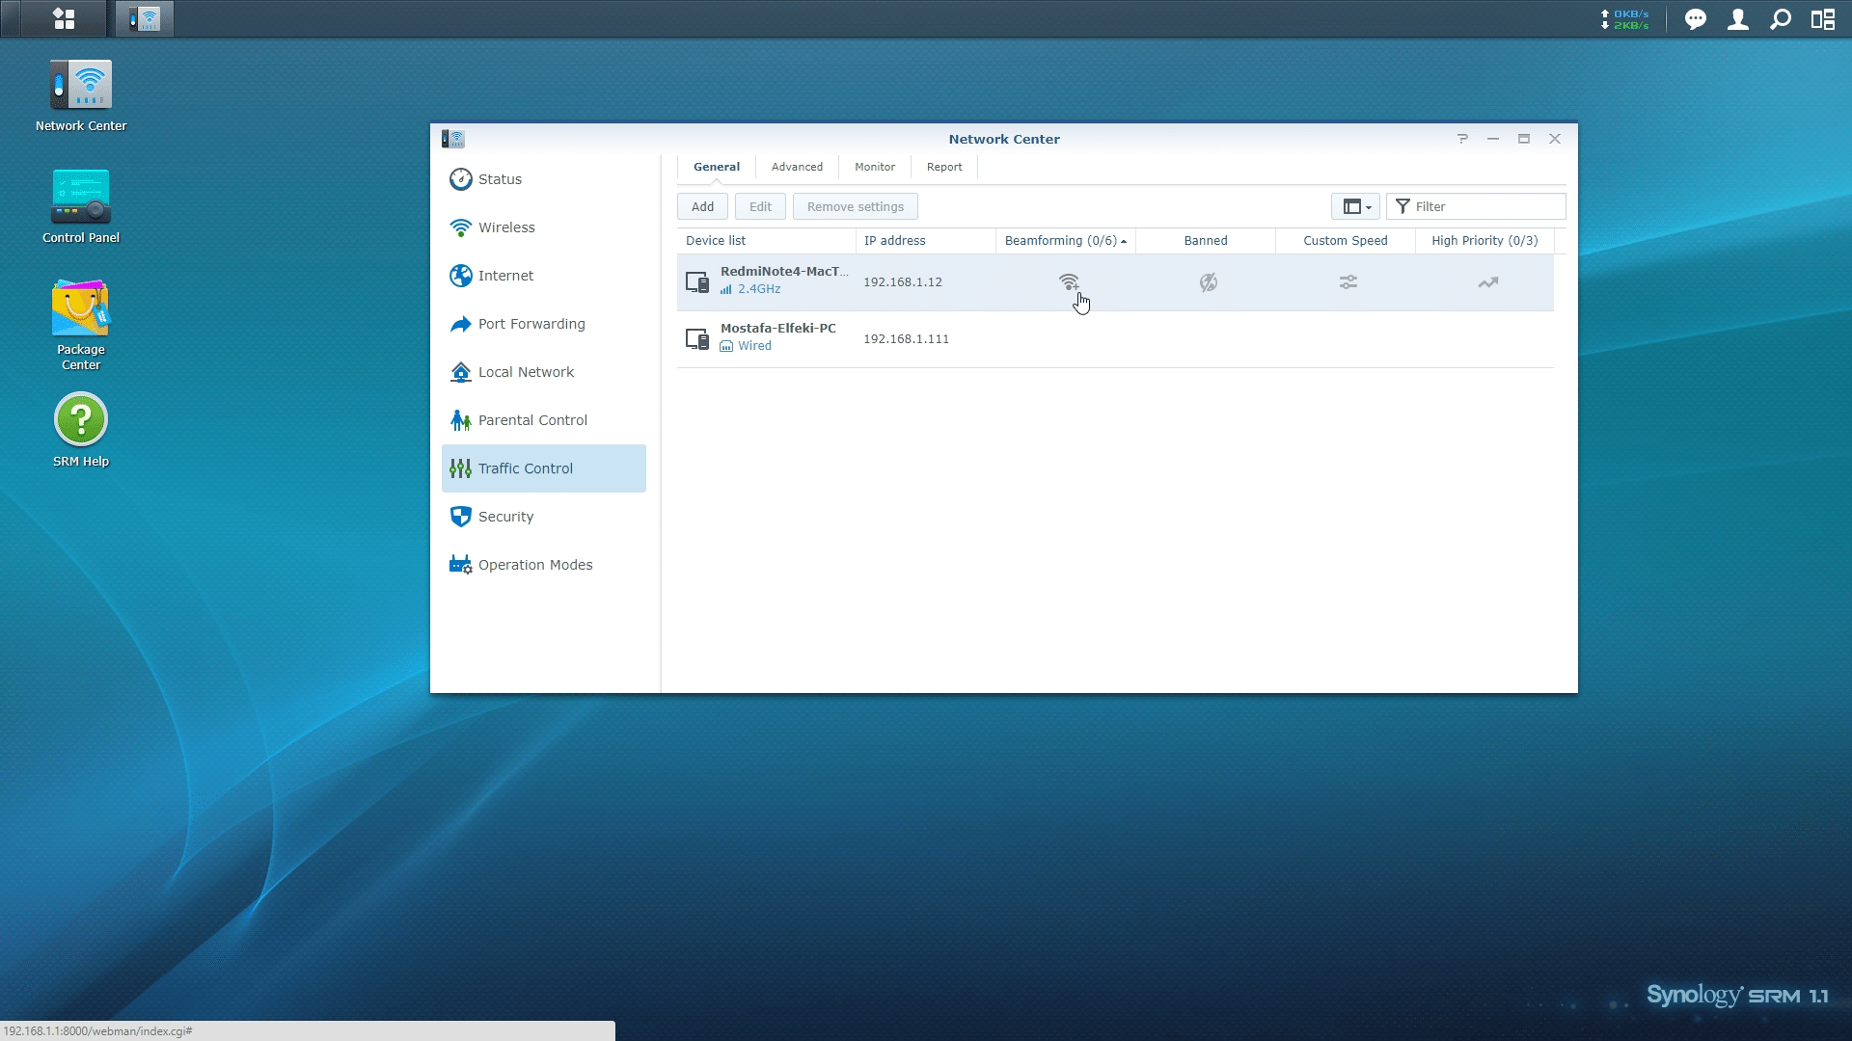This screenshot has width=1852, height=1041.
Task: Click the Remove settings button
Action: tap(855, 206)
